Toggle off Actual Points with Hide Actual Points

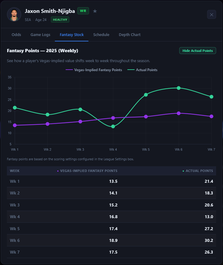(x=198, y=50)
